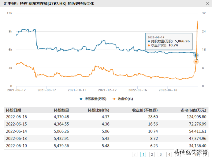This screenshot has height=159, width=212.
Task: Click market value 124,995.80
Action: click(196, 117)
